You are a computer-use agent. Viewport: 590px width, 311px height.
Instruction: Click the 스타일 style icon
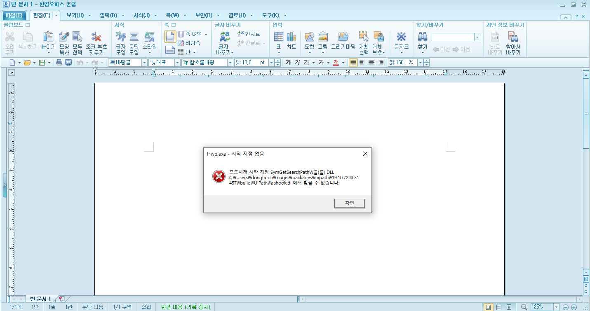(x=150, y=37)
